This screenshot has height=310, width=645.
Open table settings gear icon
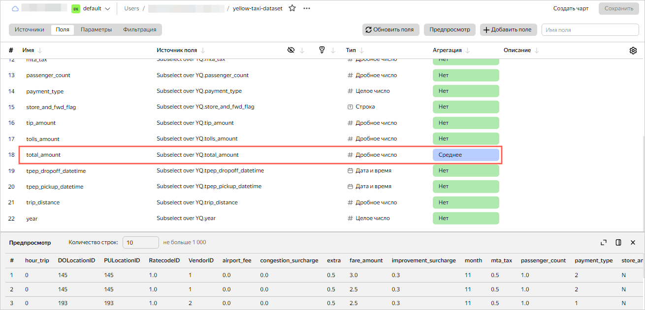(633, 51)
